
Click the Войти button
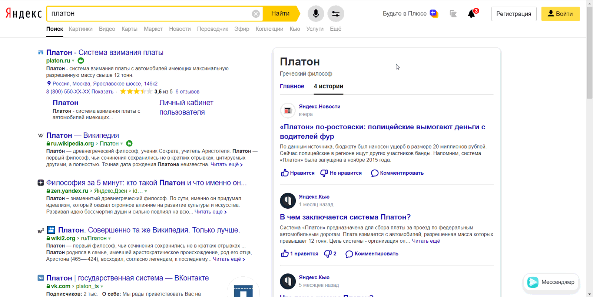click(560, 14)
